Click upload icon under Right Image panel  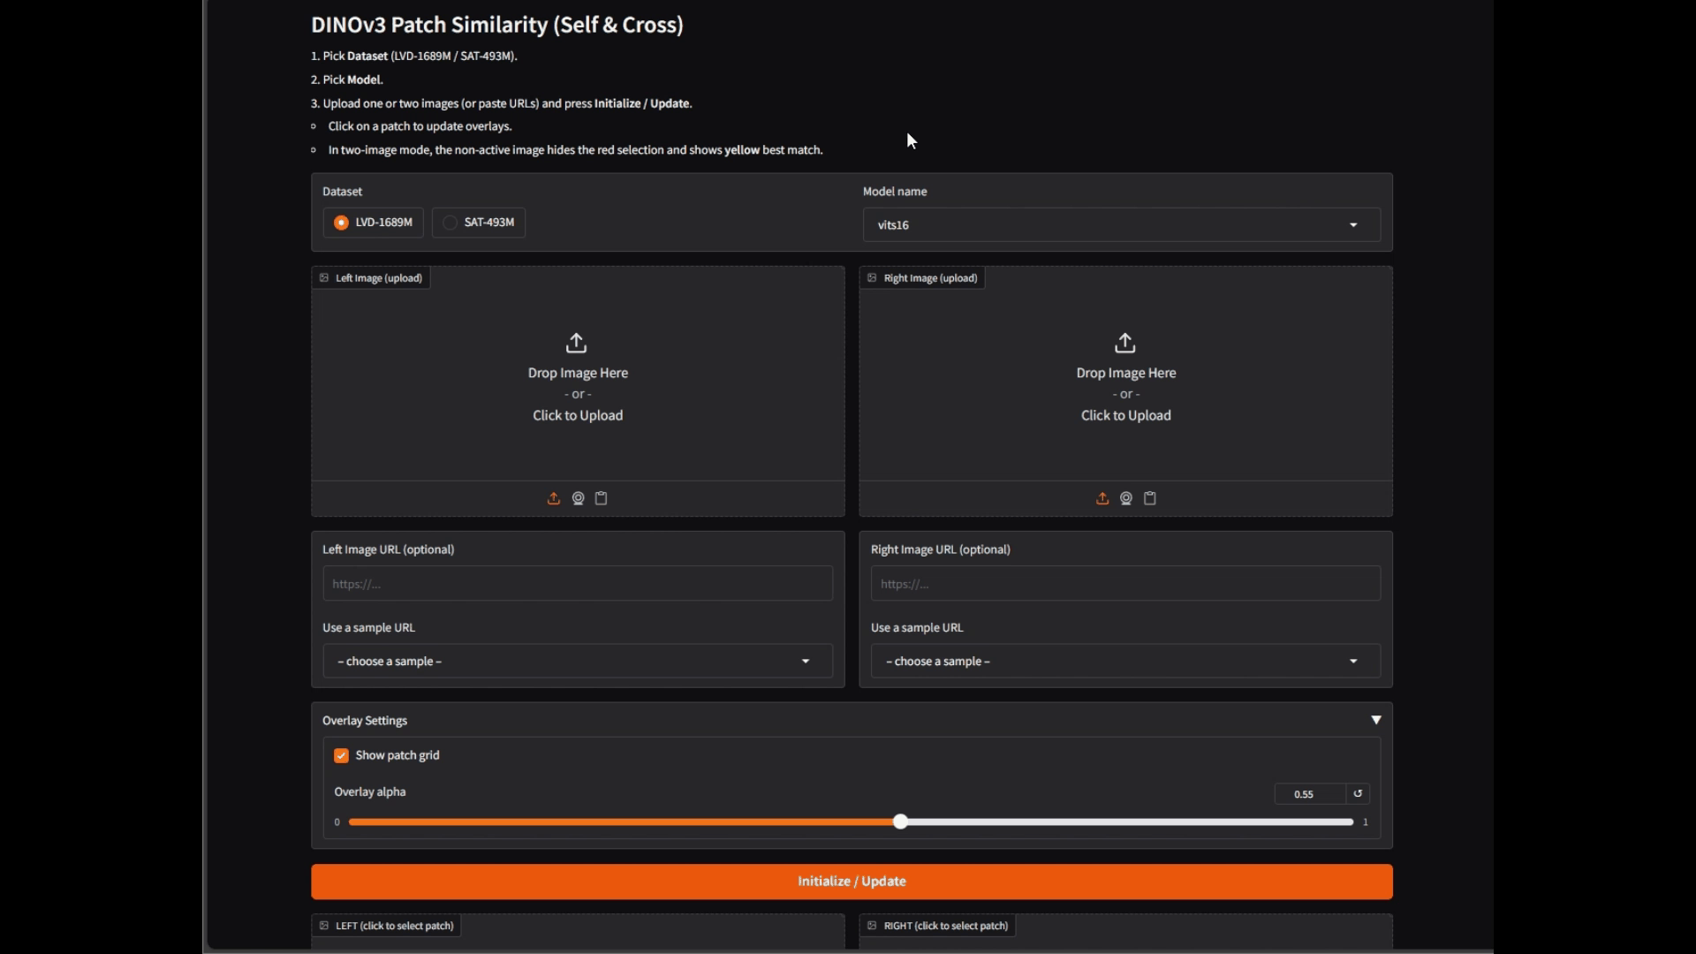(1102, 498)
